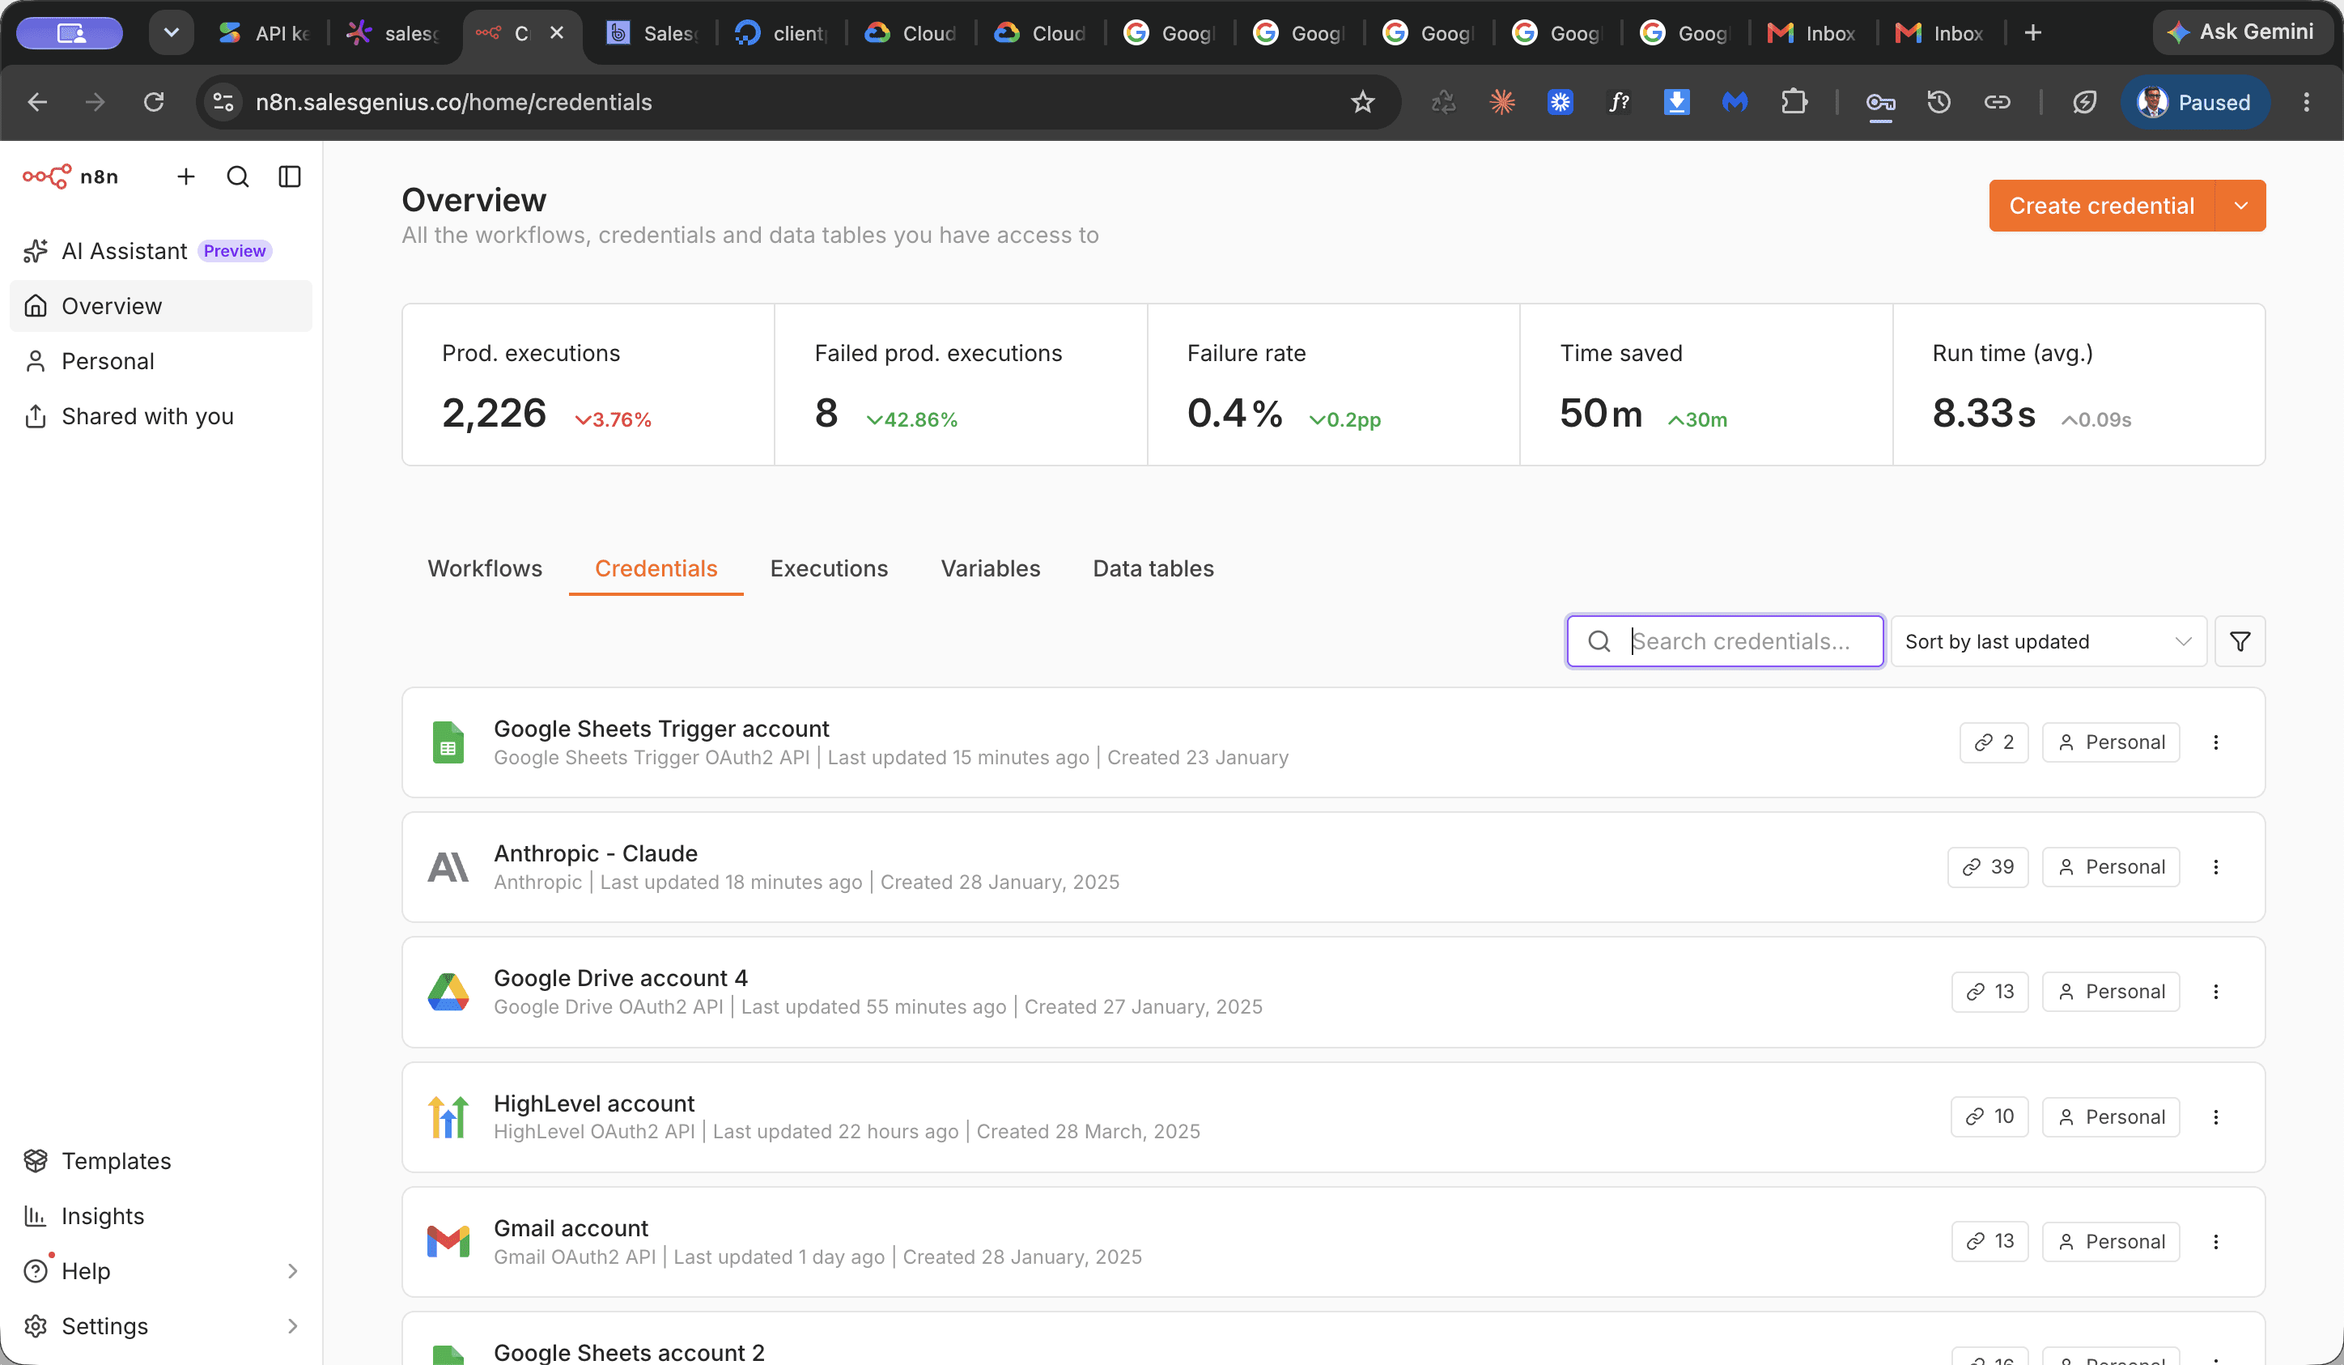The width and height of the screenshot is (2344, 1365).
Task: Open the browser extensions puzzle icon
Action: pos(1794,102)
